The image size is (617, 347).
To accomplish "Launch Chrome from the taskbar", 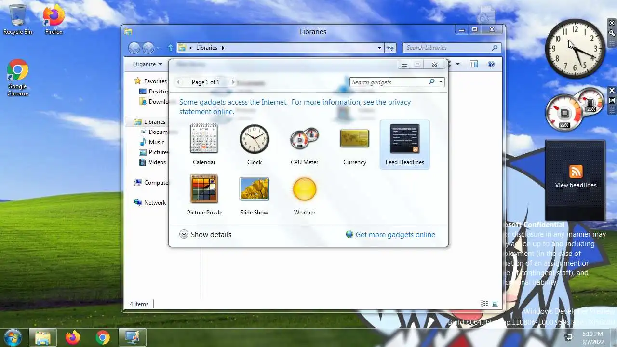I will pos(102,337).
